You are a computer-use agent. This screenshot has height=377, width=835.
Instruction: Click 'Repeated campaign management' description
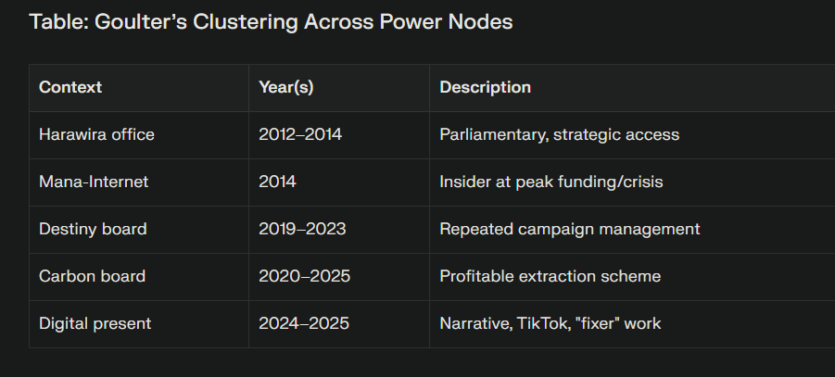(x=569, y=229)
